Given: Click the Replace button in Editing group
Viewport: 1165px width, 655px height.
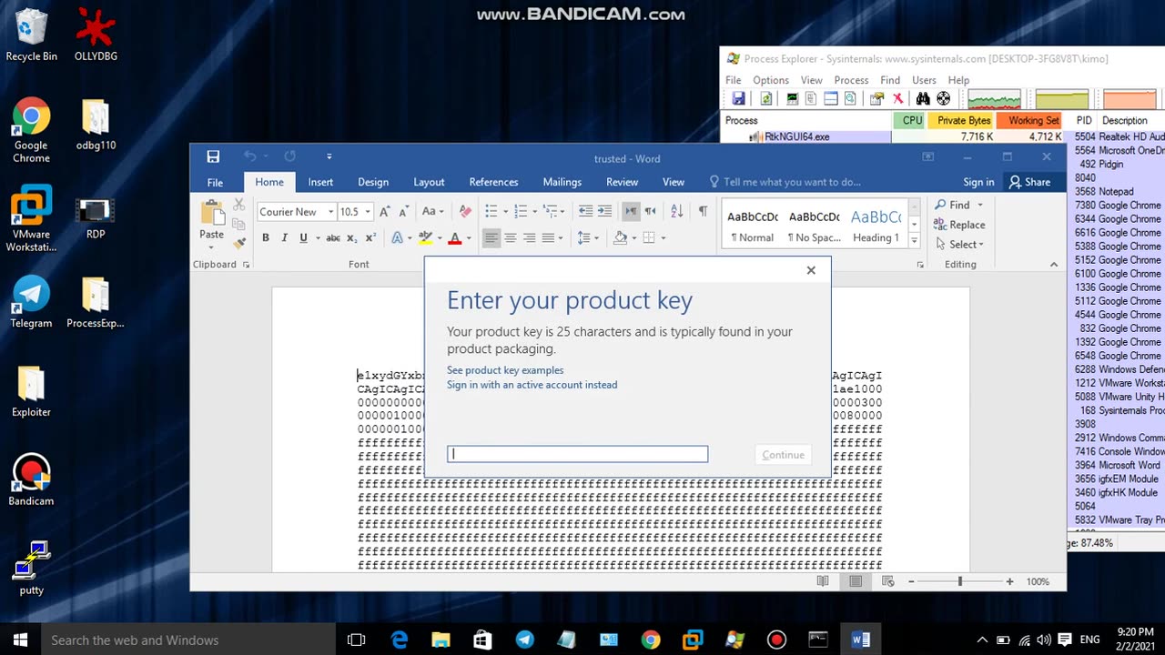Looking at the screenshot, I should [959, 225].
